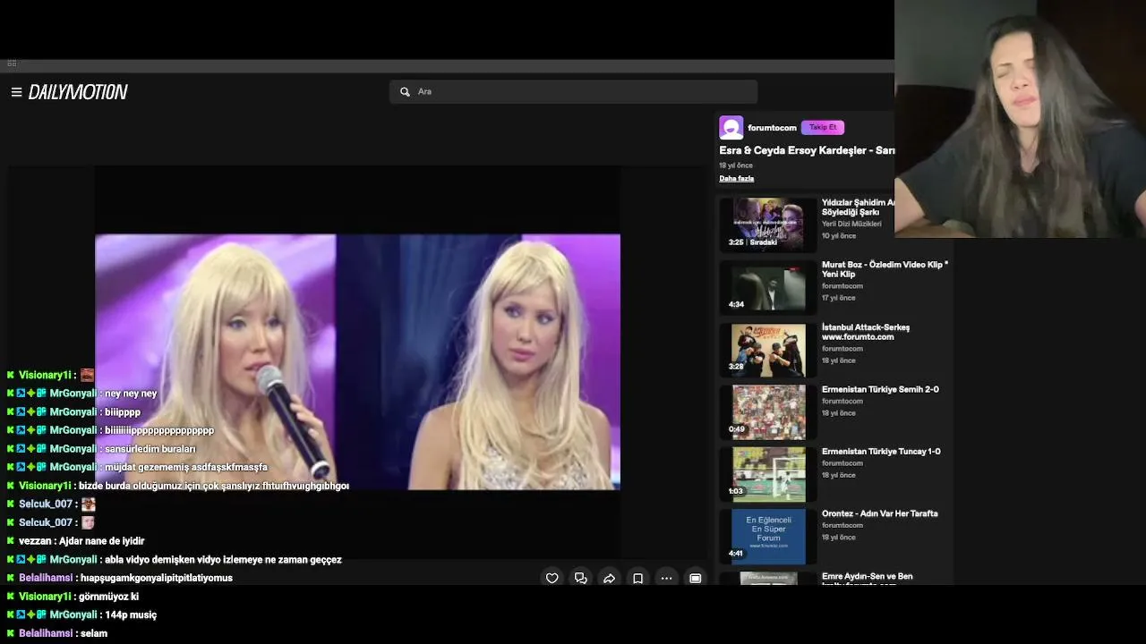This screenshot has height=644, width=1146.
Task: Switch the player to theater mode
Action: 696,579
